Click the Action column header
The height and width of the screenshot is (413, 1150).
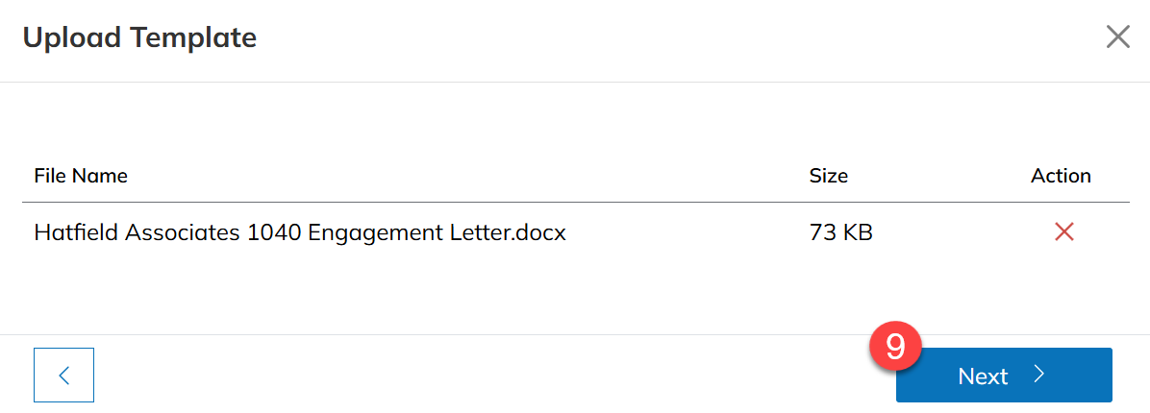click(x=1061, y=176)
